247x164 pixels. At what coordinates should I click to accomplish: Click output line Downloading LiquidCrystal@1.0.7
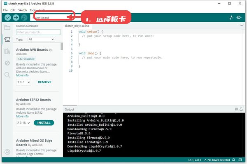click(95, 146)
